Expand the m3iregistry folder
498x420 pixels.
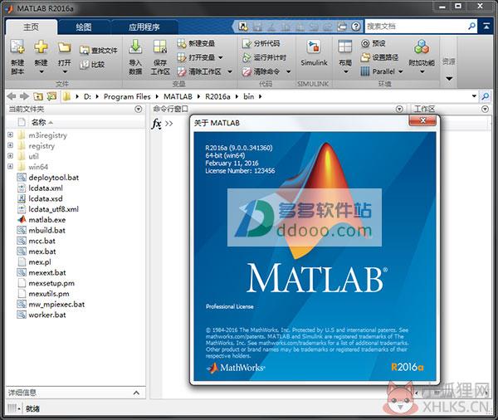pos(11,135)
